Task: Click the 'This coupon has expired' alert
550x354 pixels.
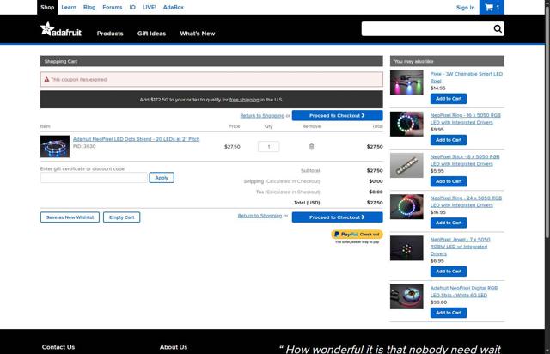Action: (211, 80)
